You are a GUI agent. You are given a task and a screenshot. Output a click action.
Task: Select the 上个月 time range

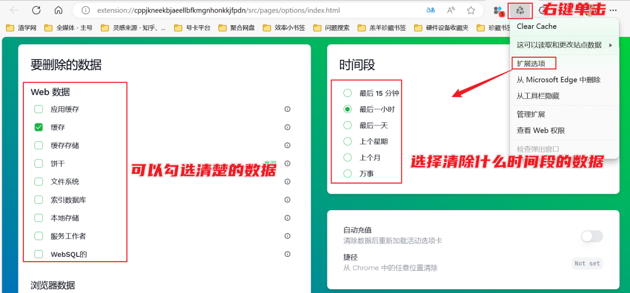[348, 158]
